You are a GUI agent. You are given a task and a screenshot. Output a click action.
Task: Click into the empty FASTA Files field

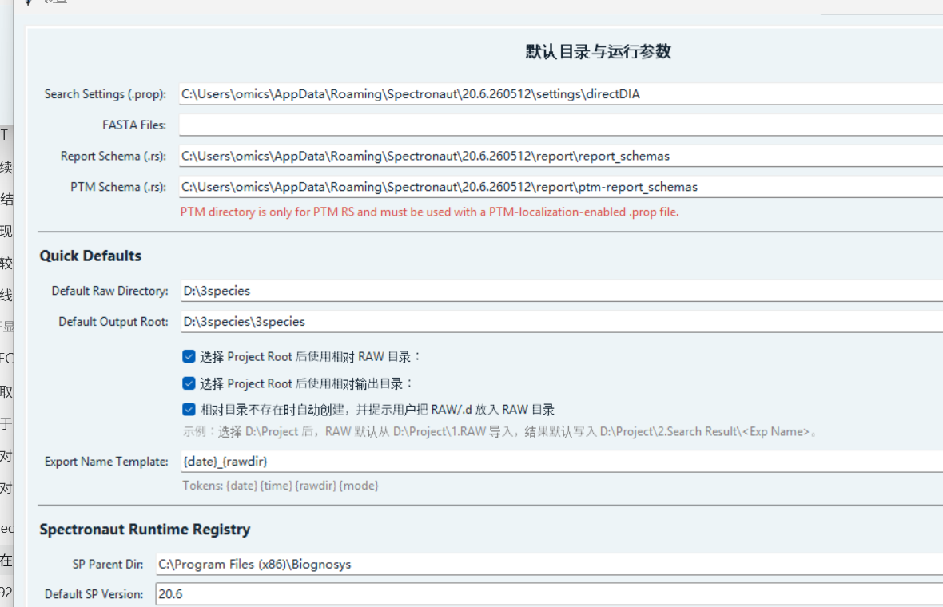coord(561,125)
